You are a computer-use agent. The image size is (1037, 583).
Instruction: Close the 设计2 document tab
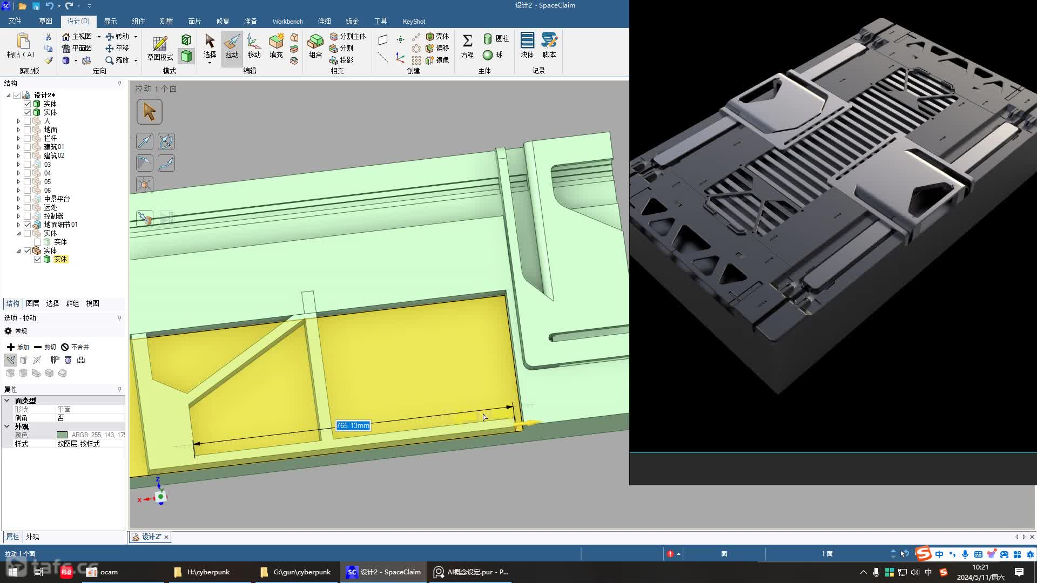(166, 537)
